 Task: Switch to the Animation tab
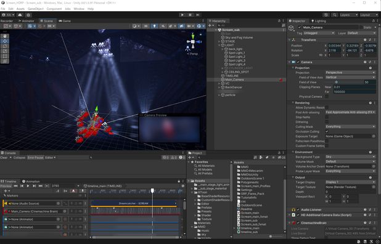tap(31, 181)
